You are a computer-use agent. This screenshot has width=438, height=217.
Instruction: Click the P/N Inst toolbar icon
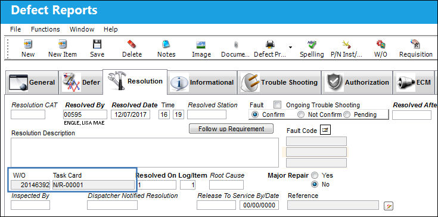coord(346,44)
